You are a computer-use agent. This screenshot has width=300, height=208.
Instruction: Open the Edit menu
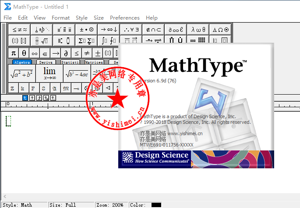click(x=23, y=18)
